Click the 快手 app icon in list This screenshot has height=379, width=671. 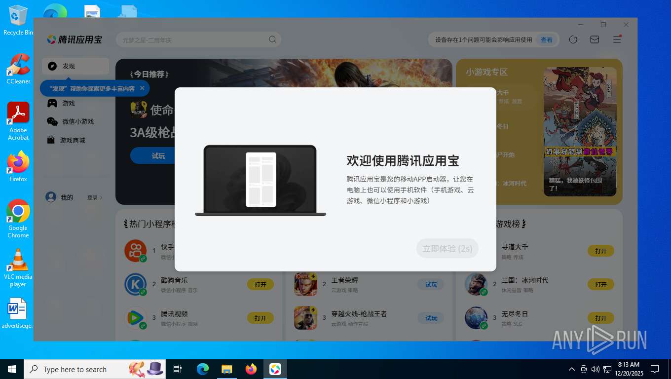(136, 251)
